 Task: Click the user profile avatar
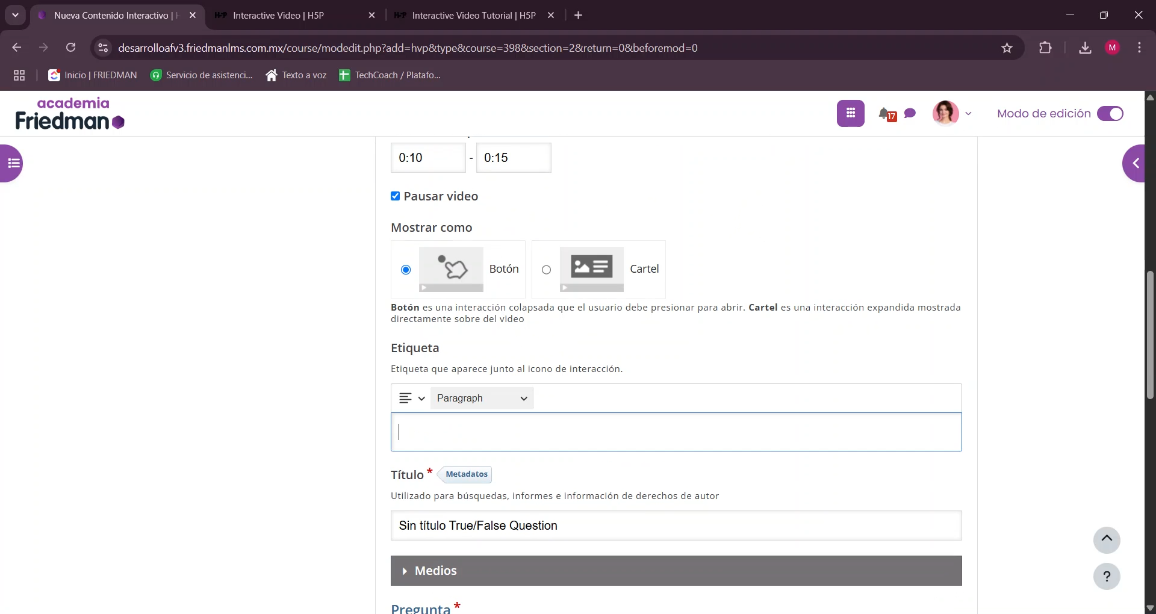[945, 113]
